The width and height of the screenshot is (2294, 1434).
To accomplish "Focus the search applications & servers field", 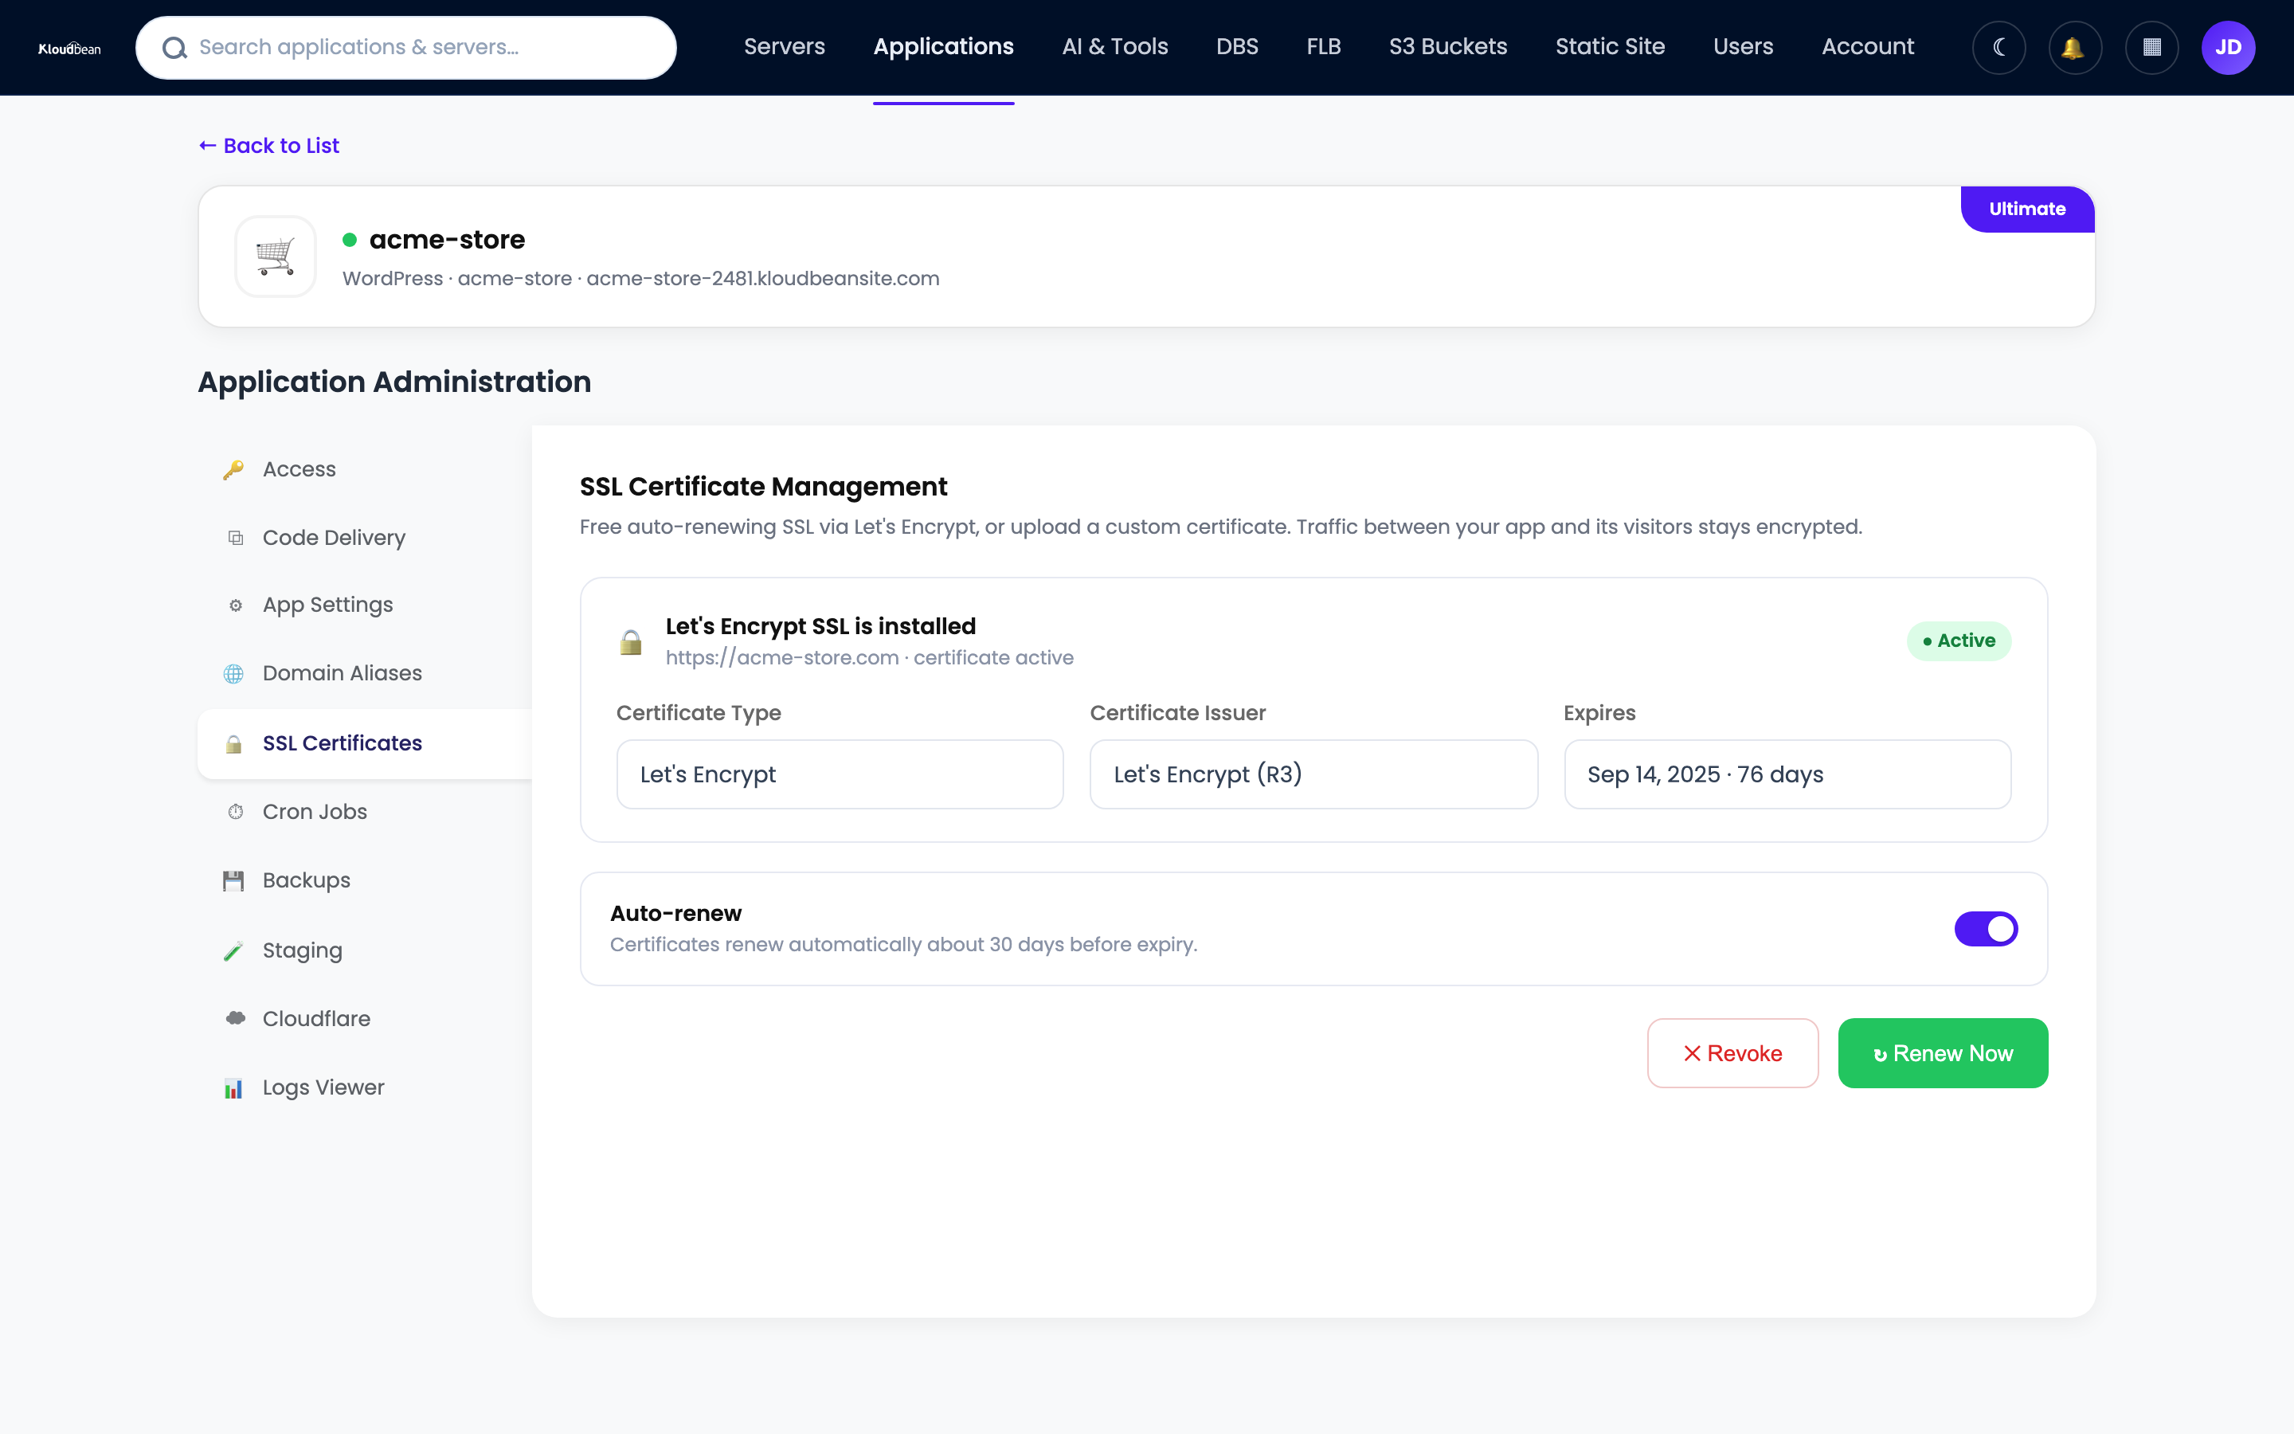I will point(405,48).
